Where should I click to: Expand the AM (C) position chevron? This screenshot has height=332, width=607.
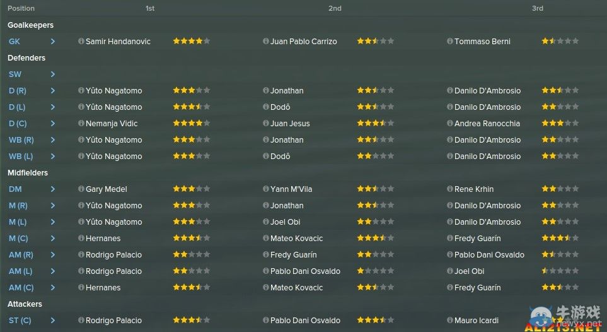tap(53, 287)
